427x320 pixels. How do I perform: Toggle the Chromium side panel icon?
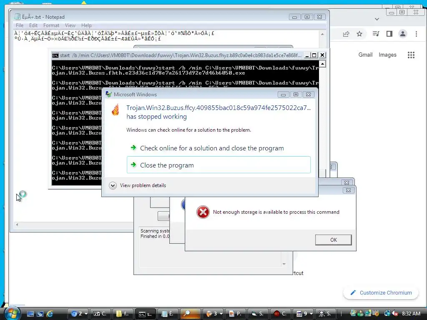click(x=389, y=34)
